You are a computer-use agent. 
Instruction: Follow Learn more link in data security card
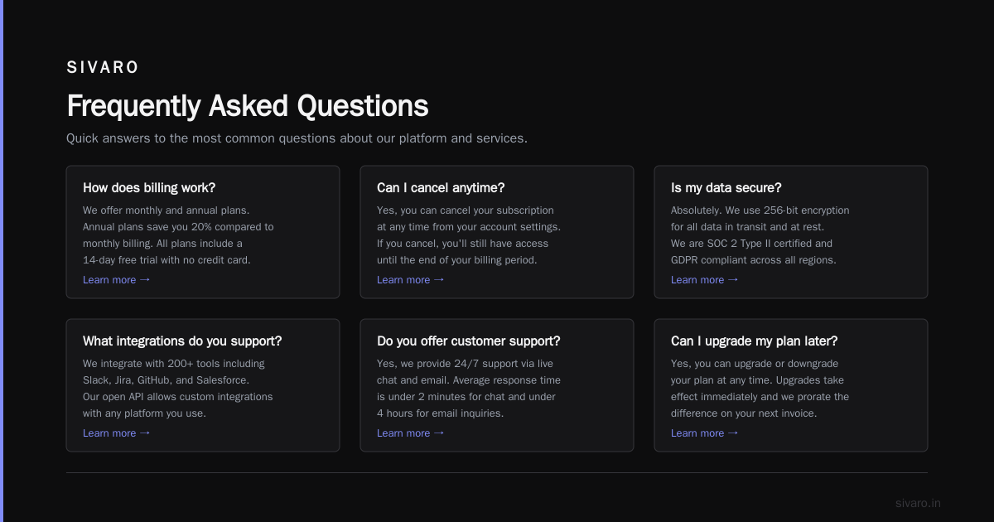[705, 280]
